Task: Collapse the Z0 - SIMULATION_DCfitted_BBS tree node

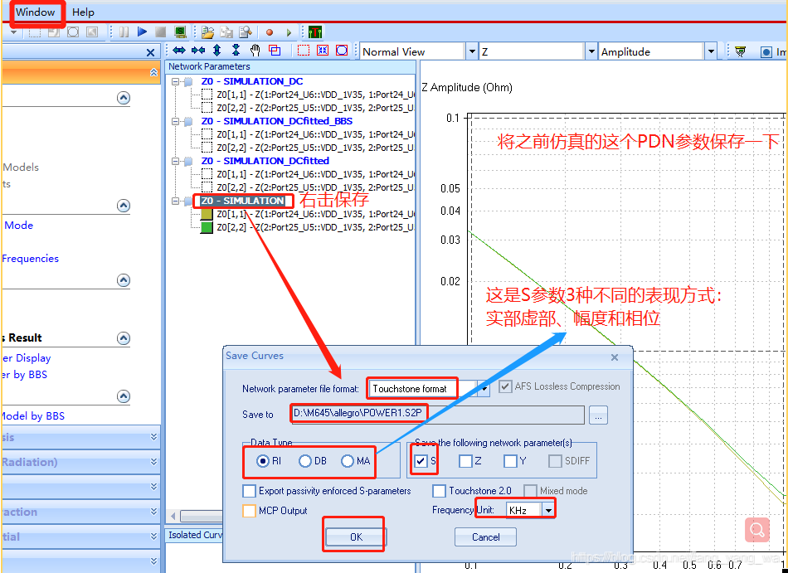Action: pyautogui.click(x=175, y=121)
